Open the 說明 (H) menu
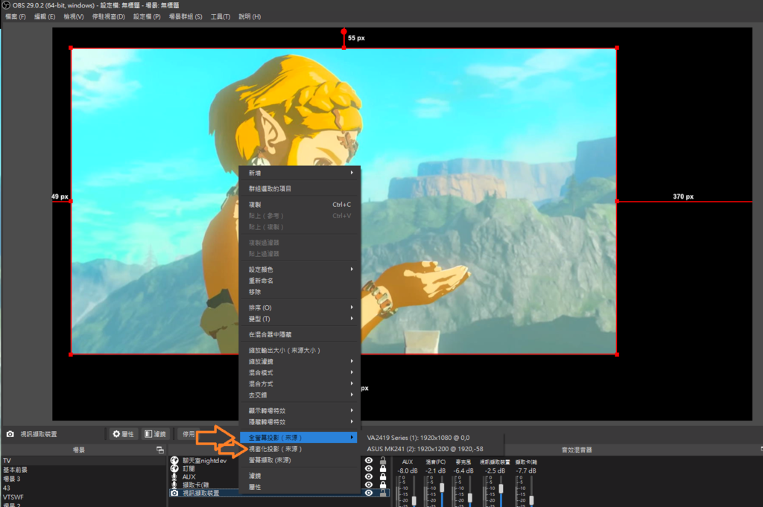Image resolution: width=763 pixels, height=507 pixels. (250, 16)
